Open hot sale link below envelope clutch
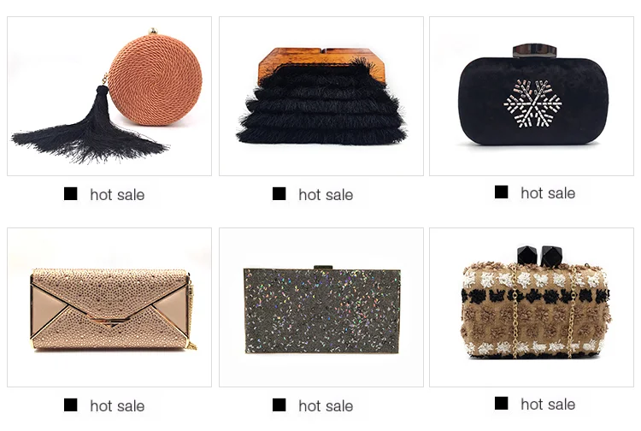Screen dimensions: 641x431 117,405
